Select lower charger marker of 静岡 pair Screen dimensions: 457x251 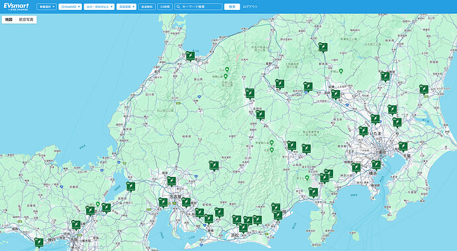(x=278, y=215)
